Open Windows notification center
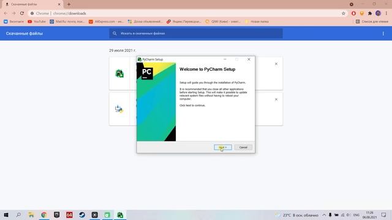Screen dimensions: 392x220 pos(384,215)
